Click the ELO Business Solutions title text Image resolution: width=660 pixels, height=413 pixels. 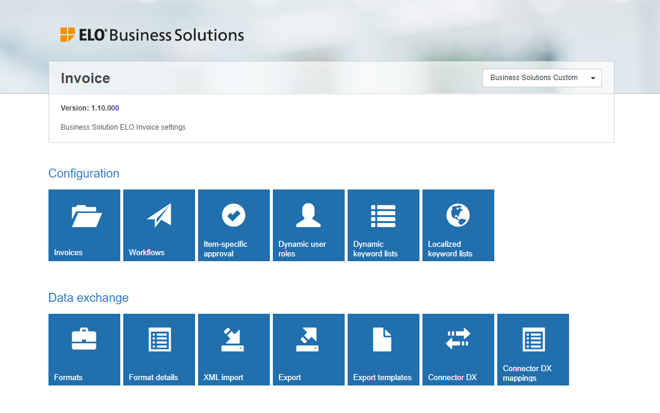161,35
